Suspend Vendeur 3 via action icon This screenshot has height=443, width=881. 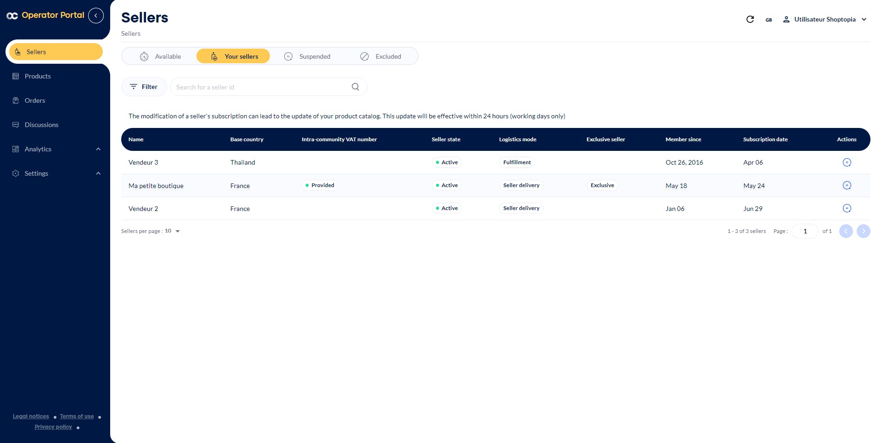pyautogui.click(x=847, y=162)
